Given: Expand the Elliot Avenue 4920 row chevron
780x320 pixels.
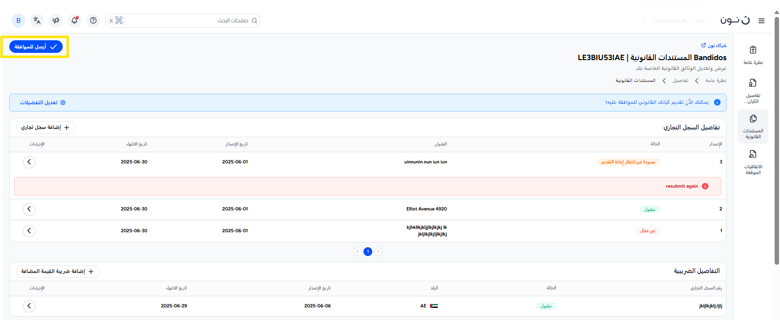Looking at the screenshot, I should (29, 209).
